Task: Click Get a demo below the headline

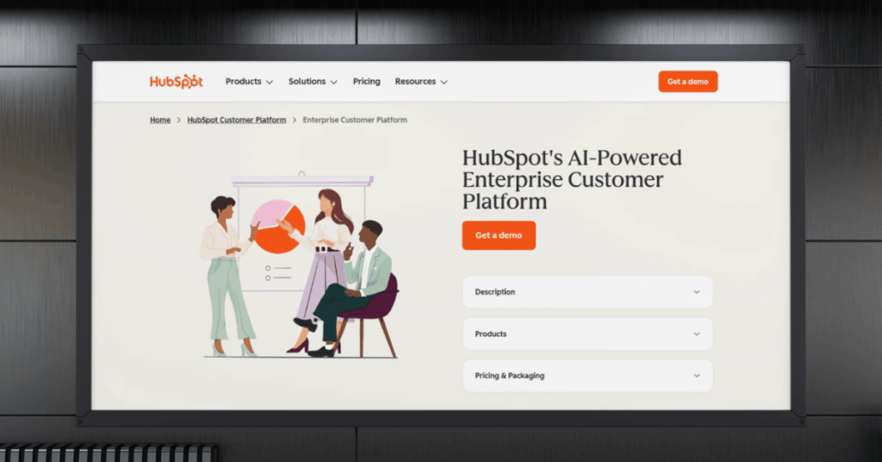Action: [499, 235]
